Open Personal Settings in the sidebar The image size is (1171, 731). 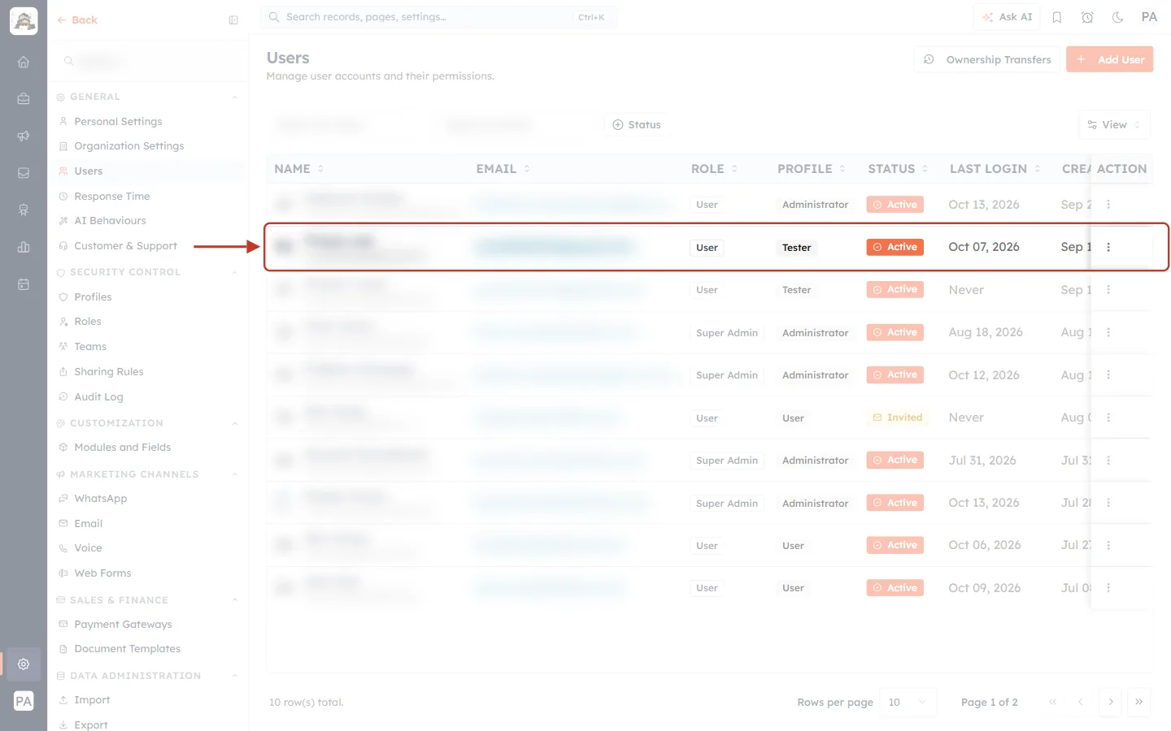pos(118,122)
